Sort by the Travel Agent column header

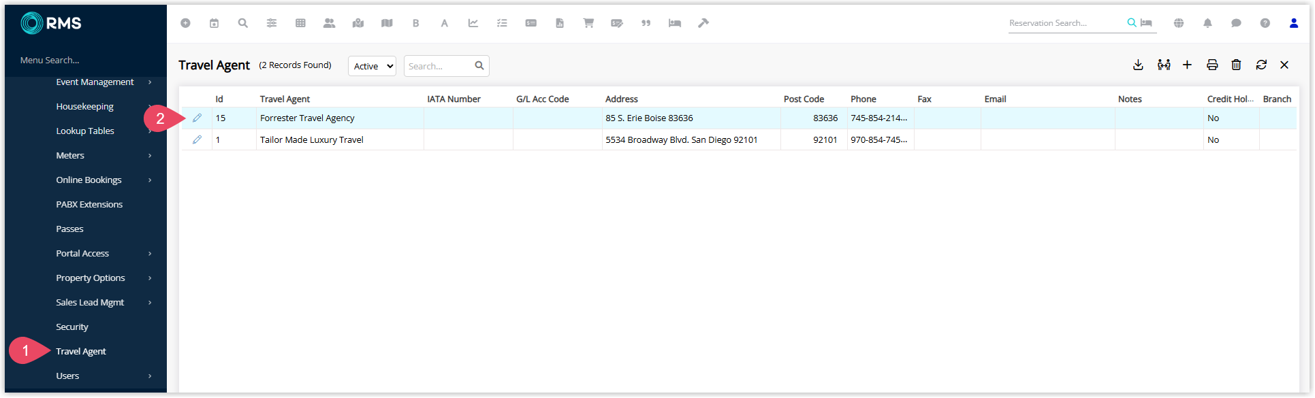(285, 99)
